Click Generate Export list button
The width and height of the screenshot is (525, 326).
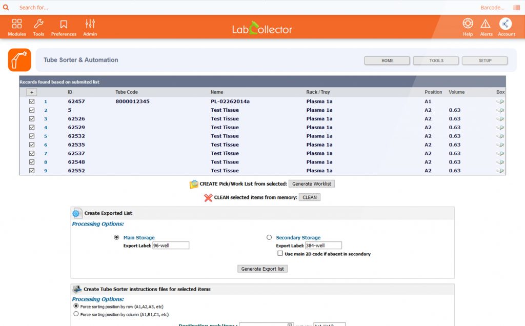(262, 269)
